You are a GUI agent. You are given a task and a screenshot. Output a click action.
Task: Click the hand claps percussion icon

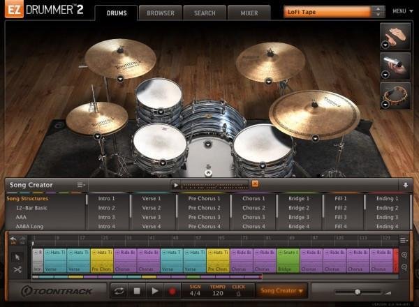pyautogui.click(x=395, y=33)
